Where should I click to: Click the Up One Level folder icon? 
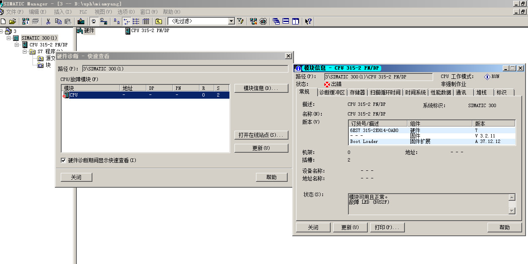(x=159, y=21)
